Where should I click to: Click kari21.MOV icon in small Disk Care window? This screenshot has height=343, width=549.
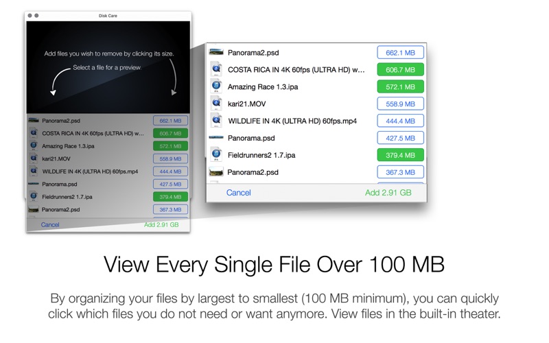tap(34, 158)
